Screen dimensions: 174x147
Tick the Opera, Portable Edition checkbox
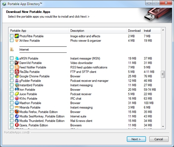pyautogui.click(x=12, y=125)
